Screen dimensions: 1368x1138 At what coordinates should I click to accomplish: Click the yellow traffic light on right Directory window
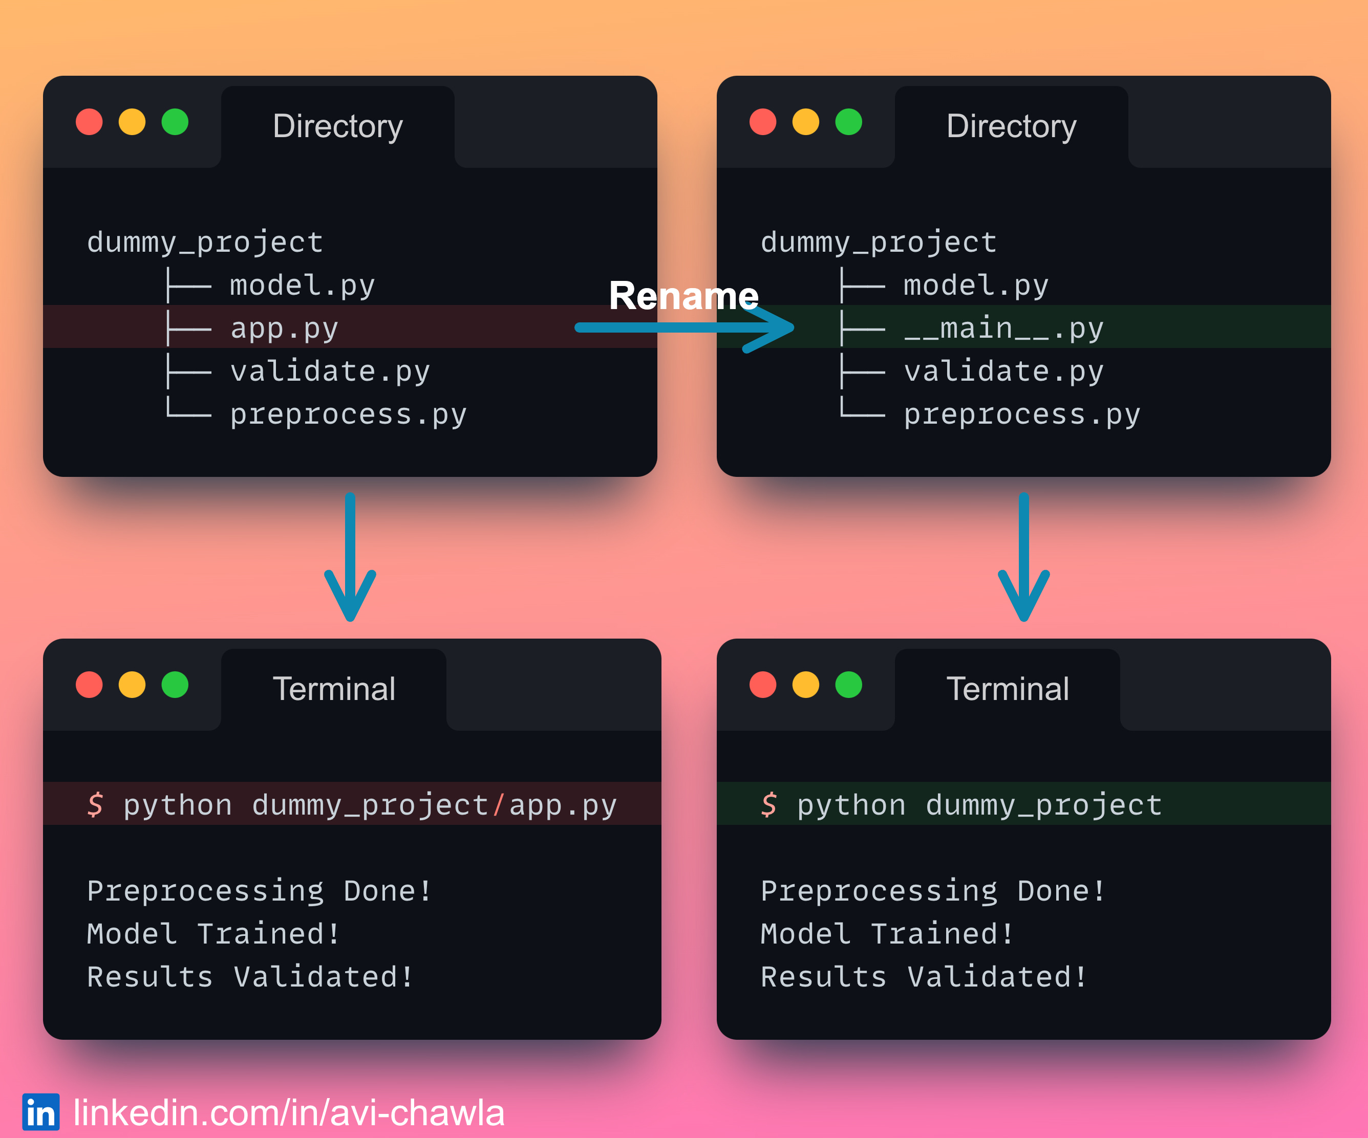click(806, 121)
